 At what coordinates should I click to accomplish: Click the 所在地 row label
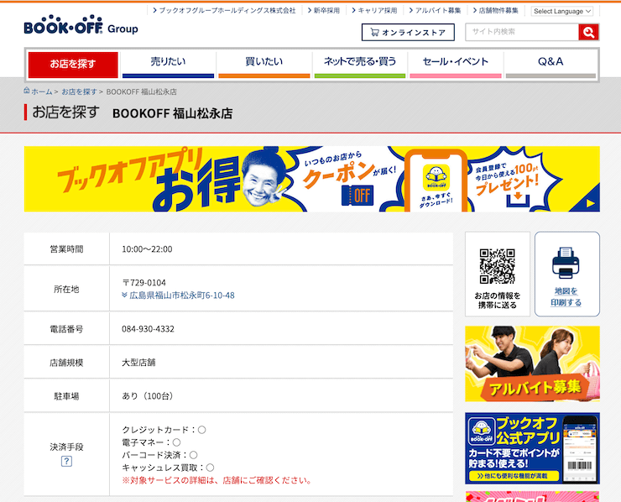click(66, 290)
